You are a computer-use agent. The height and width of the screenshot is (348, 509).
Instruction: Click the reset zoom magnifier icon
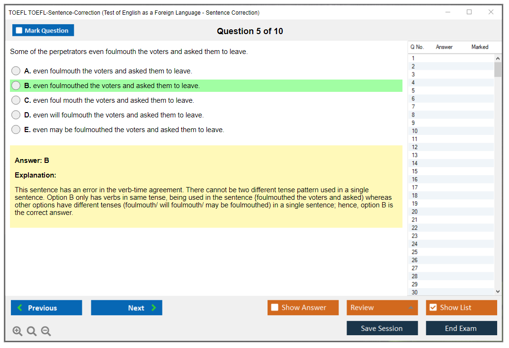click(32, 331)
